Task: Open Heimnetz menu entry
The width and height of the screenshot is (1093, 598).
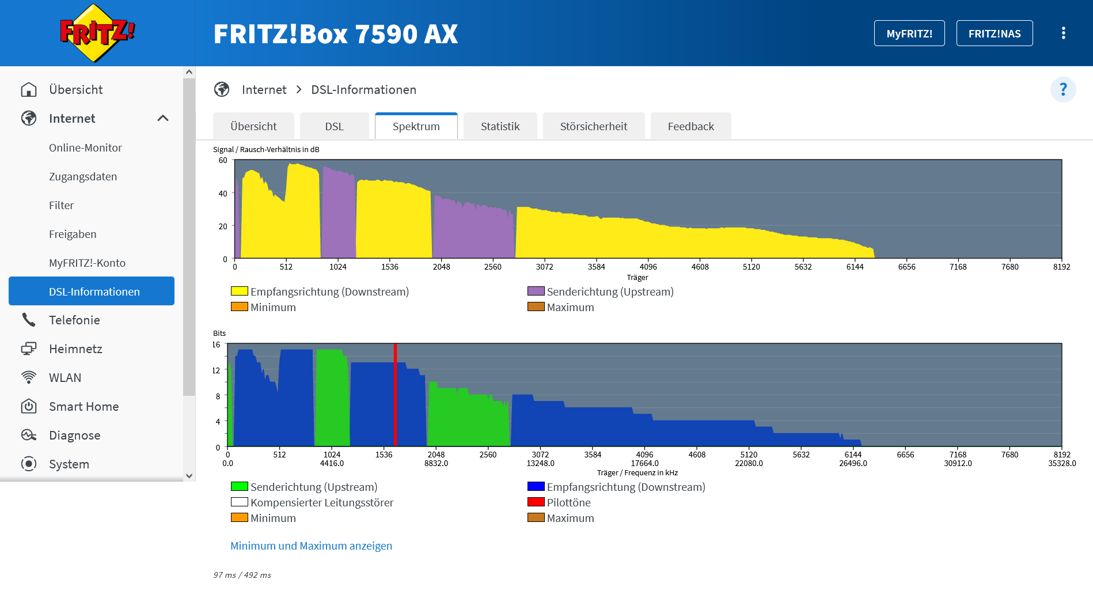Action: 75,349
